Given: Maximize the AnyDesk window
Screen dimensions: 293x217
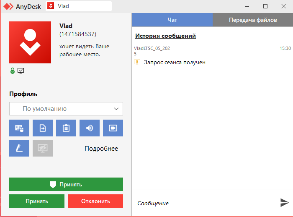Looking at the screenshot, I should click(x=265, y=6).
